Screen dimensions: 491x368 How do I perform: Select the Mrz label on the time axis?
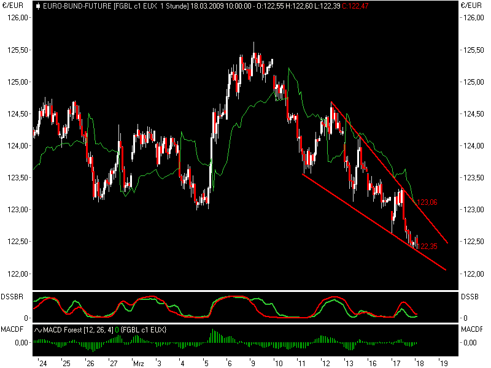pos(139,362)
